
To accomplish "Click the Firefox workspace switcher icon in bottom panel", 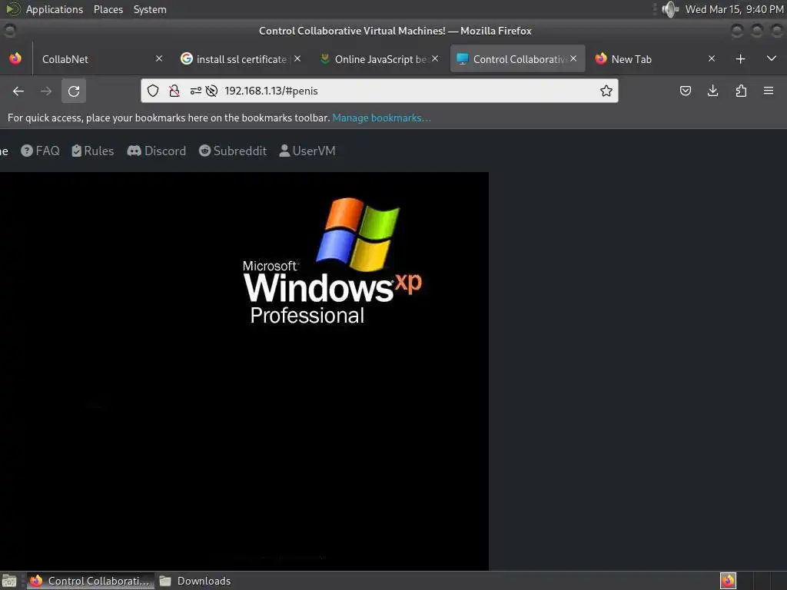I will coord(728,581).
